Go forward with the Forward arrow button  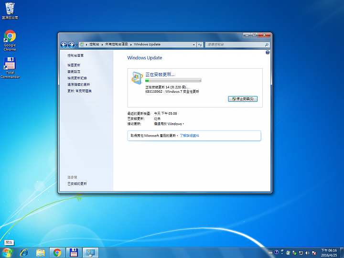[71, 45]
